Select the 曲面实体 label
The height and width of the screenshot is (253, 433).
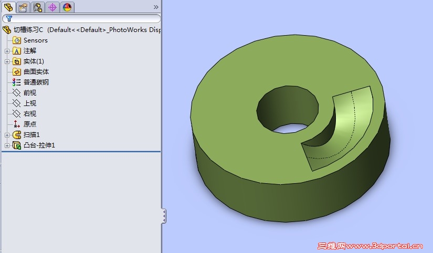coord(36,72)
